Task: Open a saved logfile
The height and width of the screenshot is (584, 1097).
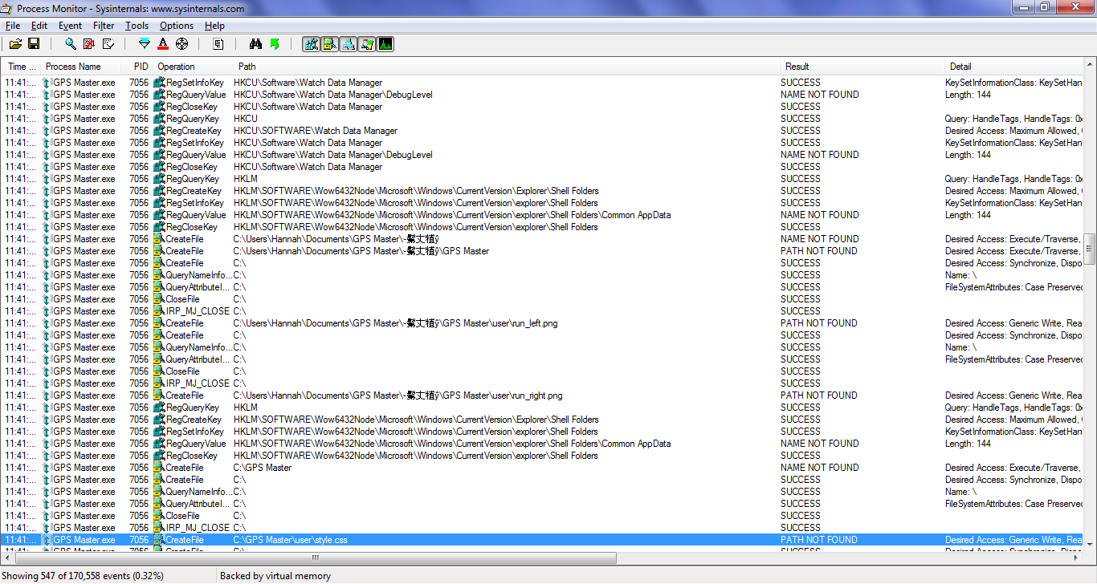Action: point(16,43)
